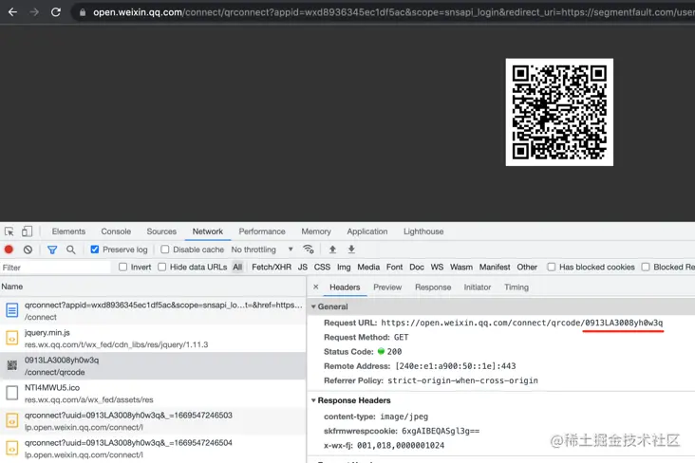Screen dimensions: 695x463
Task: Click the browser back arrow
Action: tap(13, 12)
